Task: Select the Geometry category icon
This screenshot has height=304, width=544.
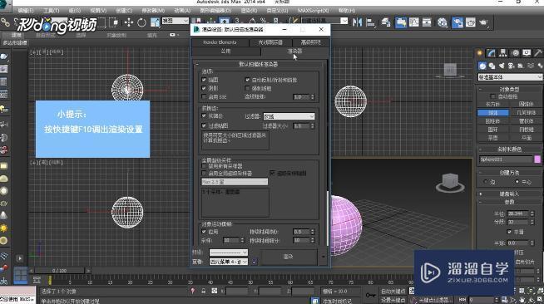Action: coord(482,66)
